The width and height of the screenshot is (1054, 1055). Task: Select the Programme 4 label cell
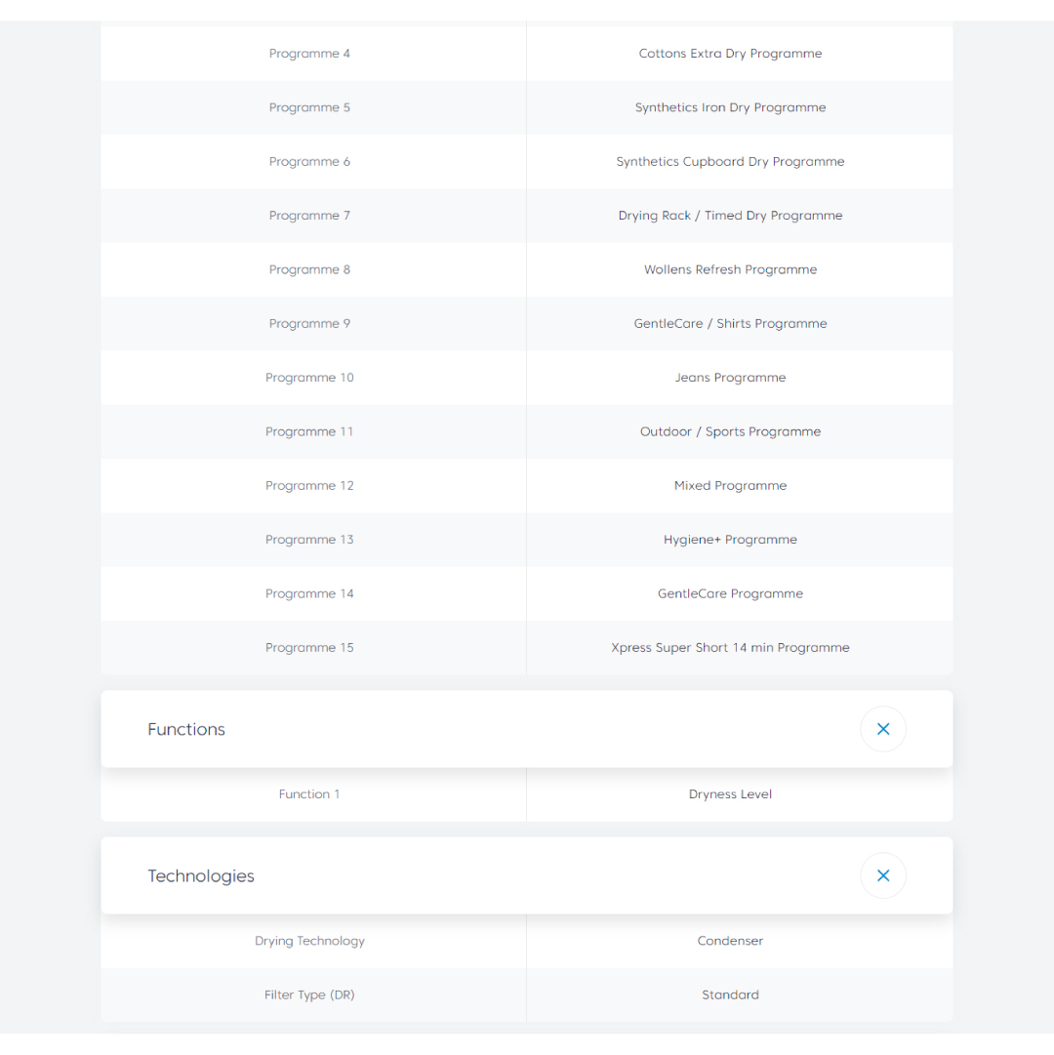click(x=309, y=54)
